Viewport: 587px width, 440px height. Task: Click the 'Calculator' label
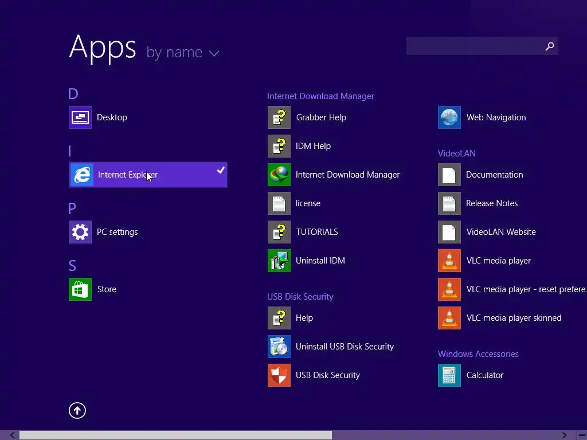pyautogui.click(x=485, y=375)
